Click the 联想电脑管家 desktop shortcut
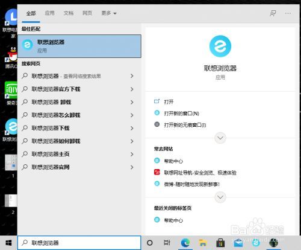 pyautogui.click(x=10, y=23)
